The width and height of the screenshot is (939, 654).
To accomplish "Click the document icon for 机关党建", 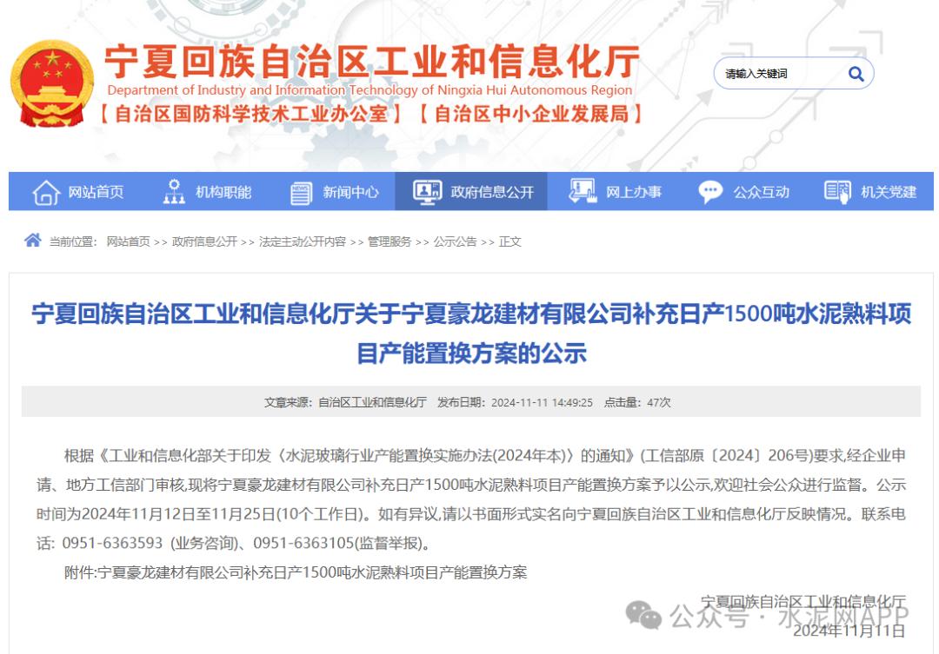I will (x=837, y=192).
